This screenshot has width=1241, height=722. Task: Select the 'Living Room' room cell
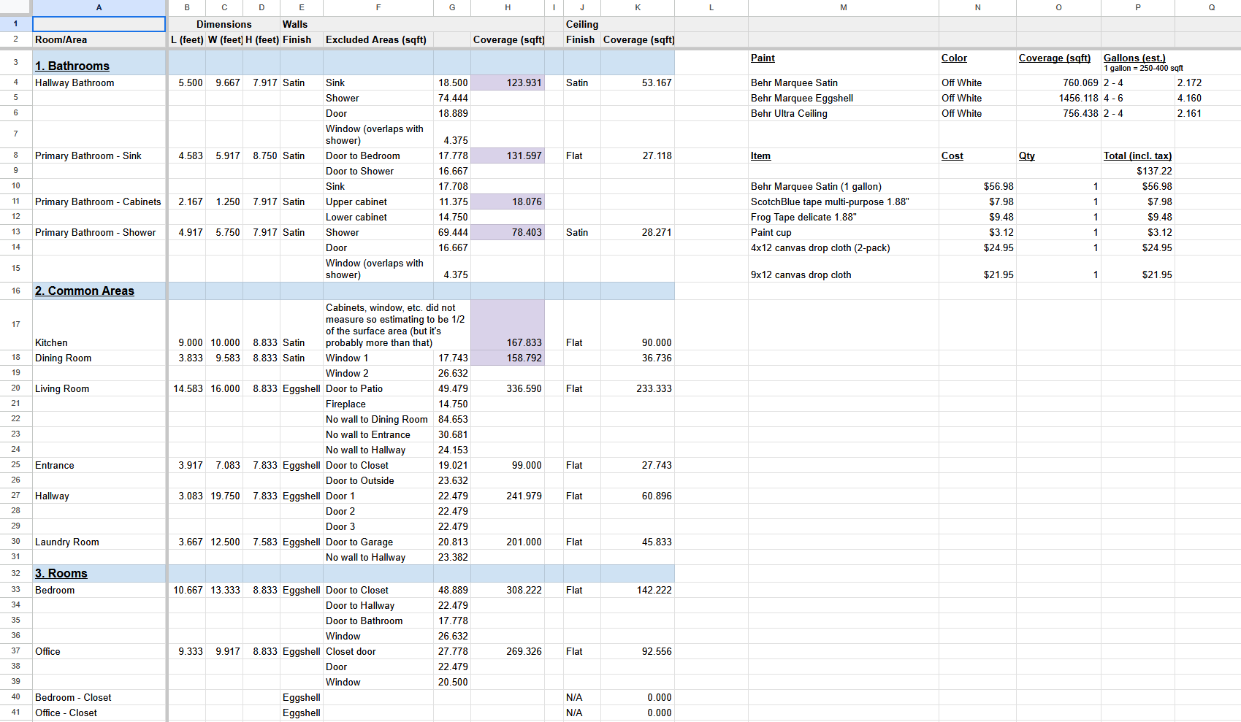pyautogui.click(x=62, y=388)
